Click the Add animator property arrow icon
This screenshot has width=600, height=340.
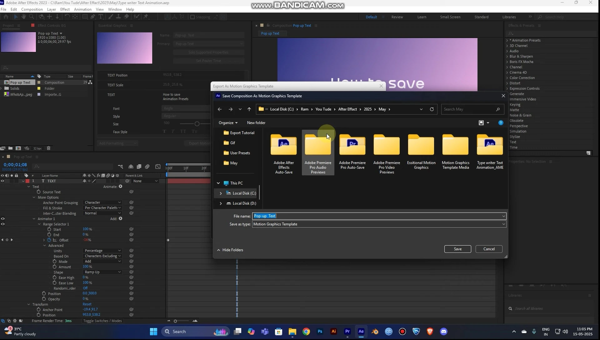120,219
